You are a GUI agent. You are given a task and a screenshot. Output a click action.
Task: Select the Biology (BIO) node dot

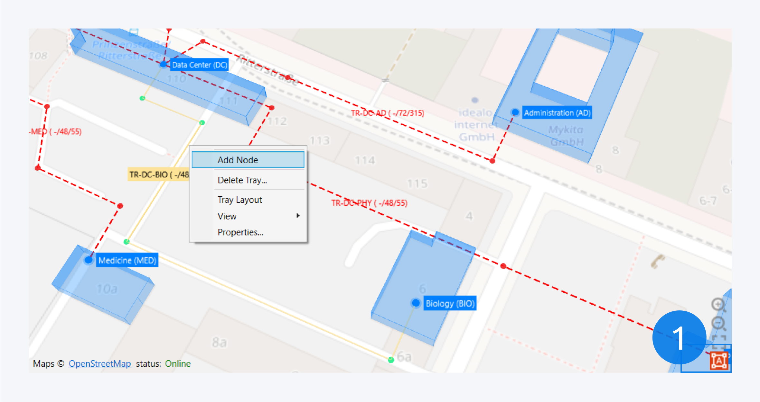click(416, 303)
